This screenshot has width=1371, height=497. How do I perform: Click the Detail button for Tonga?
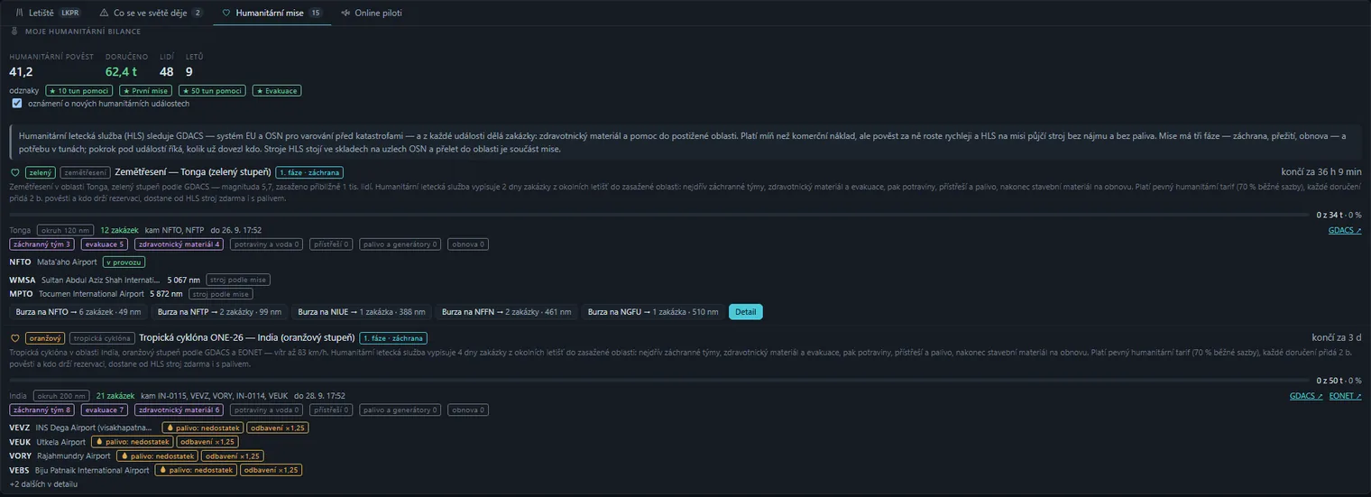pyautogui.click(x=746, y=312)
